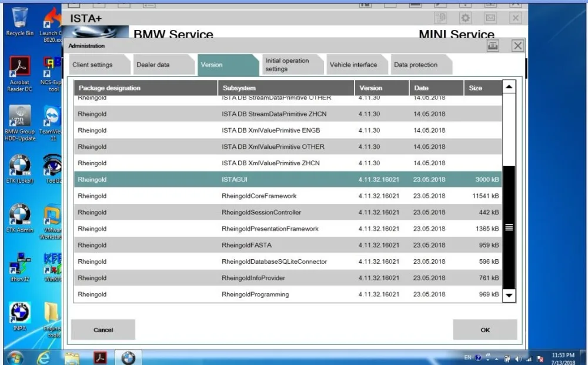This screenshot has height=365, width=588.
Task: Show hidden tray icons arrow
Action: pyautogui.click(x=496, y=359)
